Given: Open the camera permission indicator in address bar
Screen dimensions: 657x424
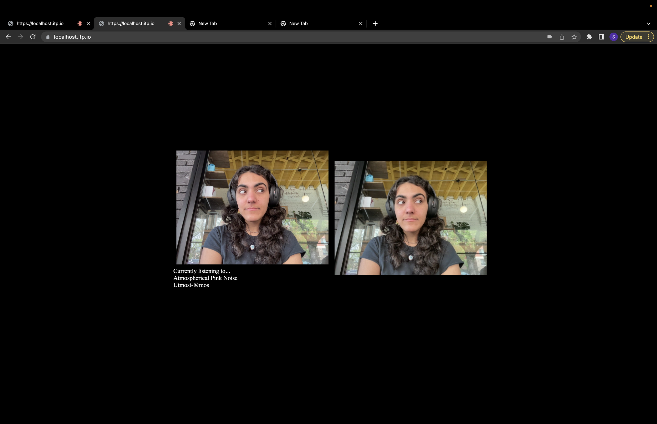Looking at the screenshot, I should point(550,37).
